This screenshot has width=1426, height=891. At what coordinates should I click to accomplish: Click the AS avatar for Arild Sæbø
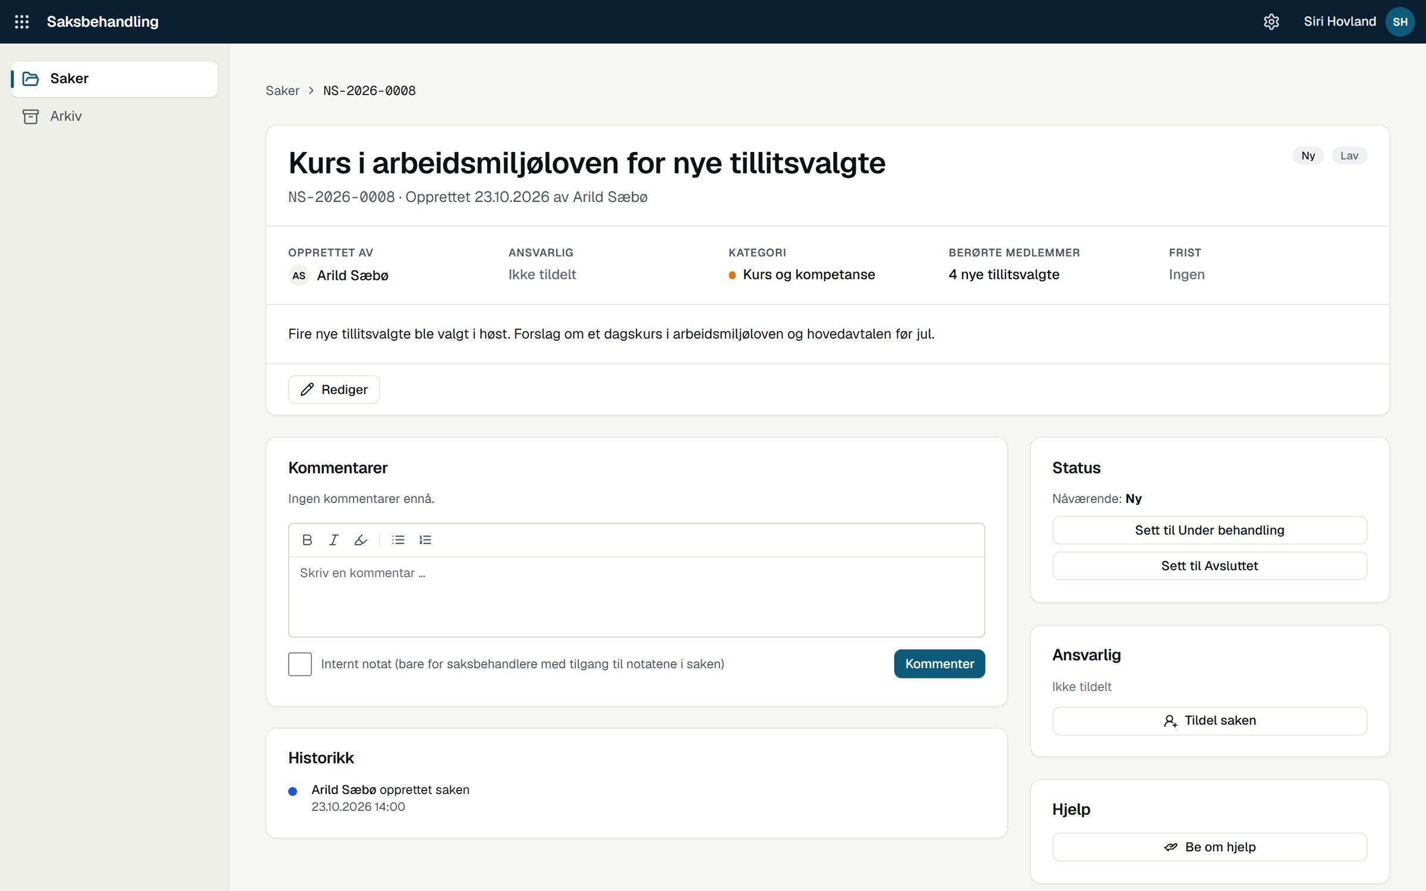pos(299,276)
